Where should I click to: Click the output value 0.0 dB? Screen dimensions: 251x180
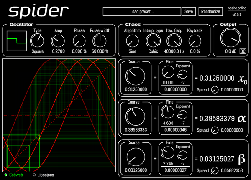point(231,51)
